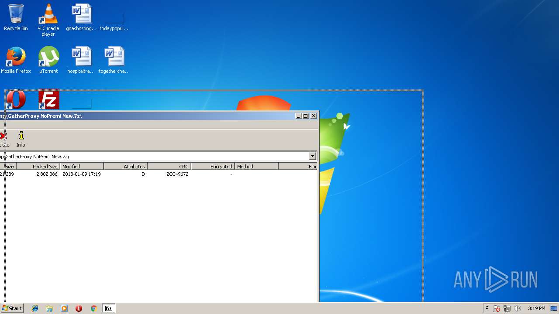Click the Show Desktop button
This screenshot has width=559, height=314.
click(554, 308)
